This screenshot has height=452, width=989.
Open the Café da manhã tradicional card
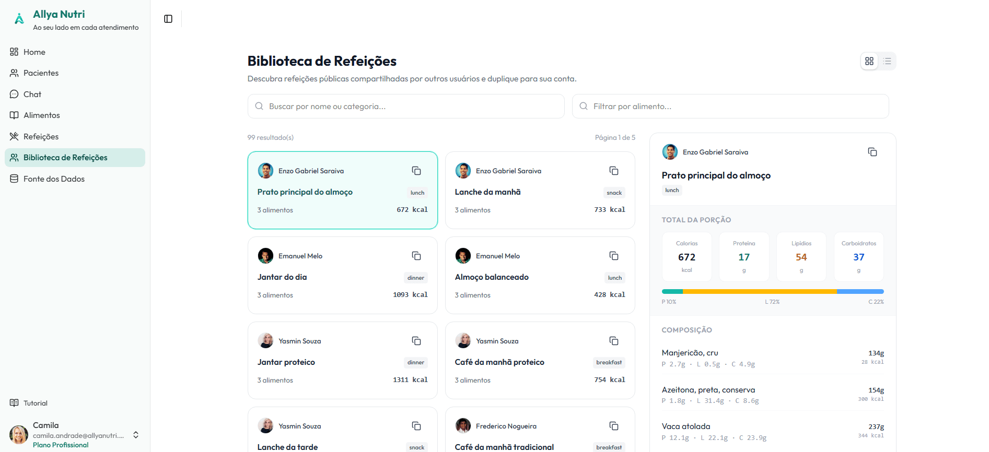tap(540, 430)
